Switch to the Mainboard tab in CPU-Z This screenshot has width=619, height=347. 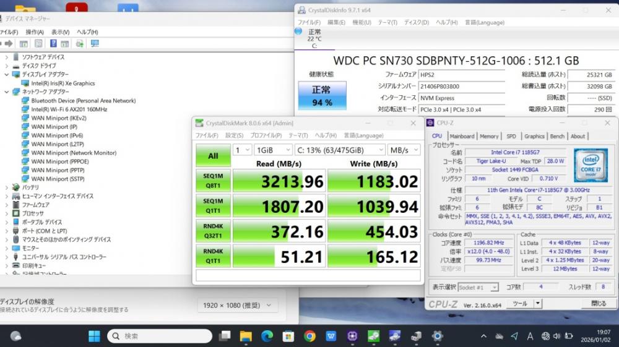(x=462, y=136)
